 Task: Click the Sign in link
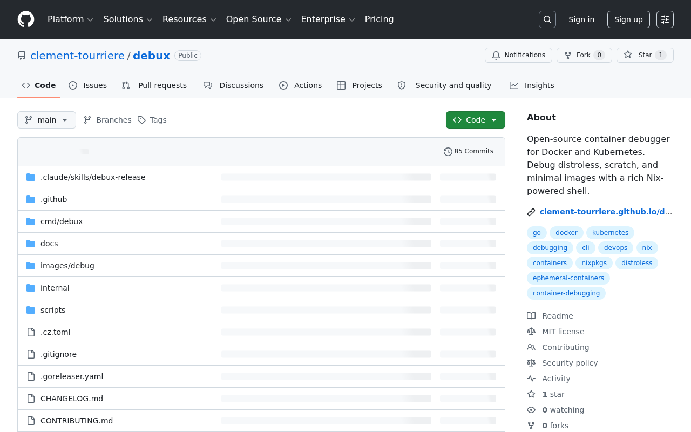coord(581,19)
